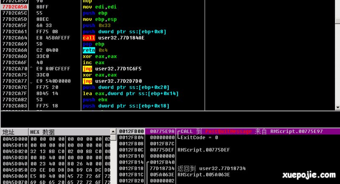This screenshot has width=340, height=184.
Task: Select 'jmp user32.77D1C6F5' instruction
Action: [112, 69]
